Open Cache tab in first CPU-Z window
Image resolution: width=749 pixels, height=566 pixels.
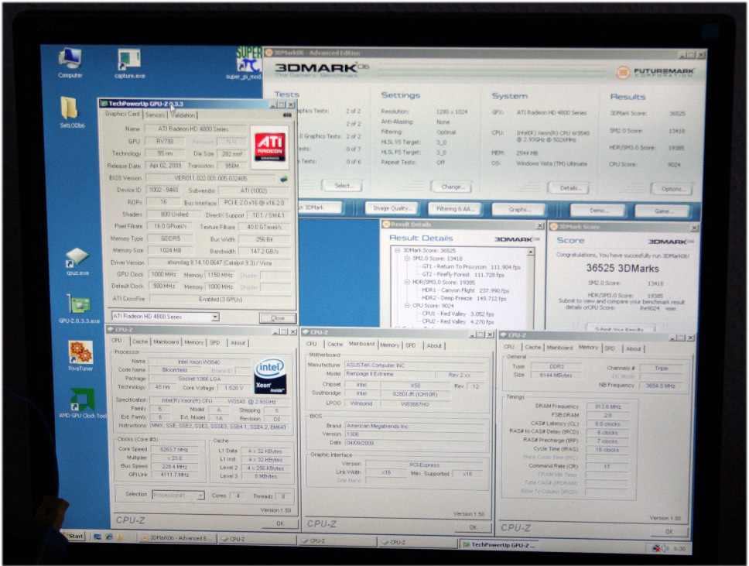click(x=139, y=341)
